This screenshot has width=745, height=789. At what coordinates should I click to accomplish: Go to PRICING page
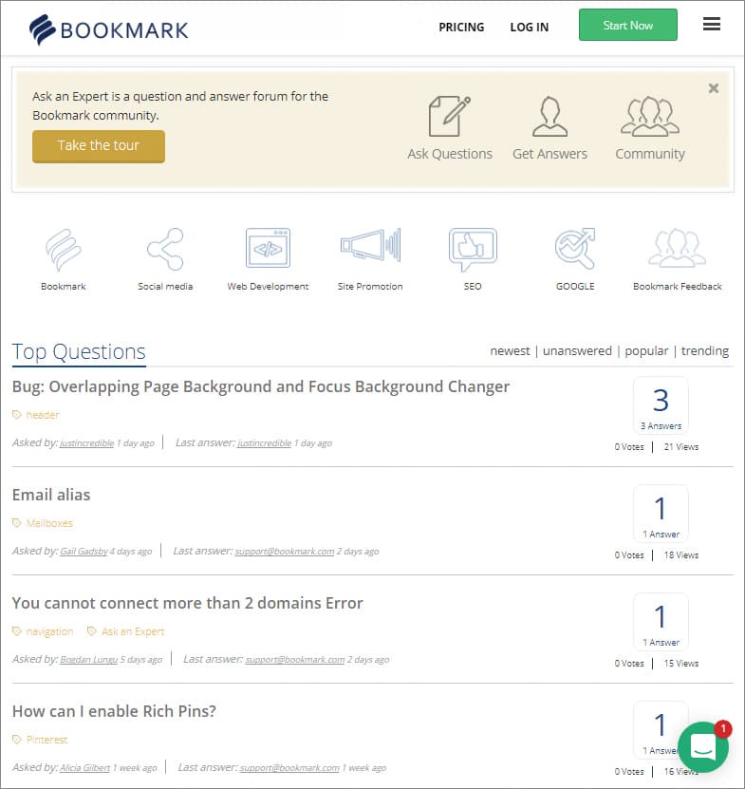[x=461, y=28]
